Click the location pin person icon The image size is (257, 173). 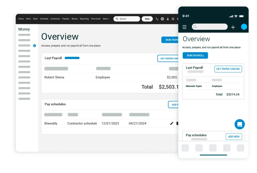(168, 19)
